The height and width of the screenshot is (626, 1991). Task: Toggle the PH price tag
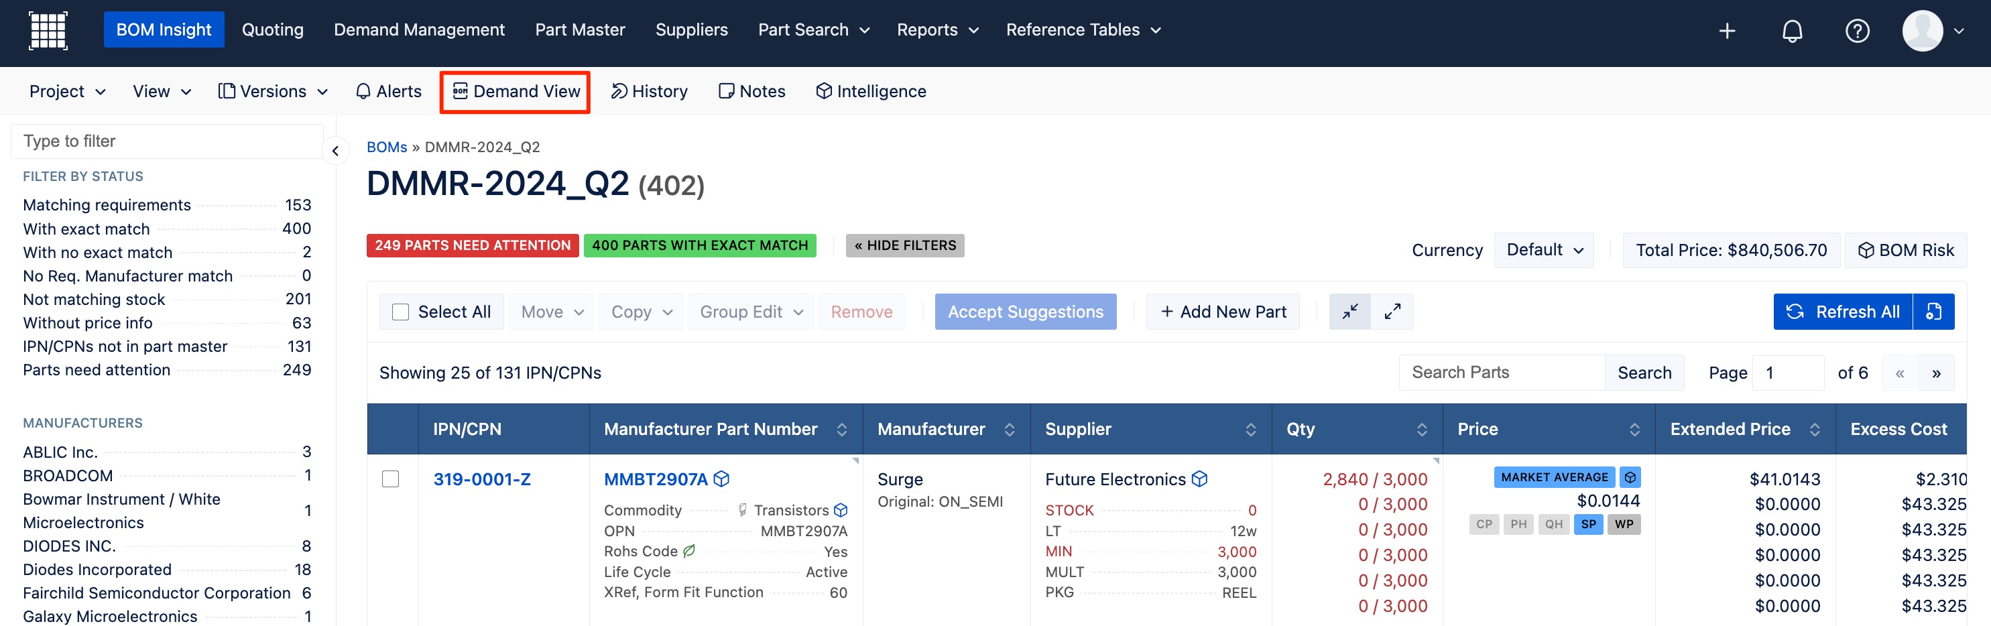click(x=1518, y=525)
